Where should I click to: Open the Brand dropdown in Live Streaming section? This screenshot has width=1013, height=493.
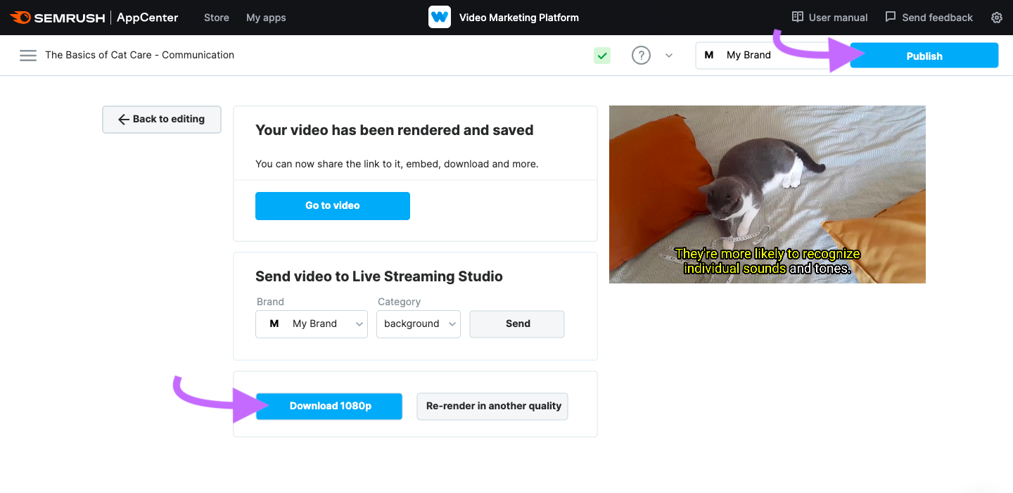pyautogui.click(x=312, y=324)
